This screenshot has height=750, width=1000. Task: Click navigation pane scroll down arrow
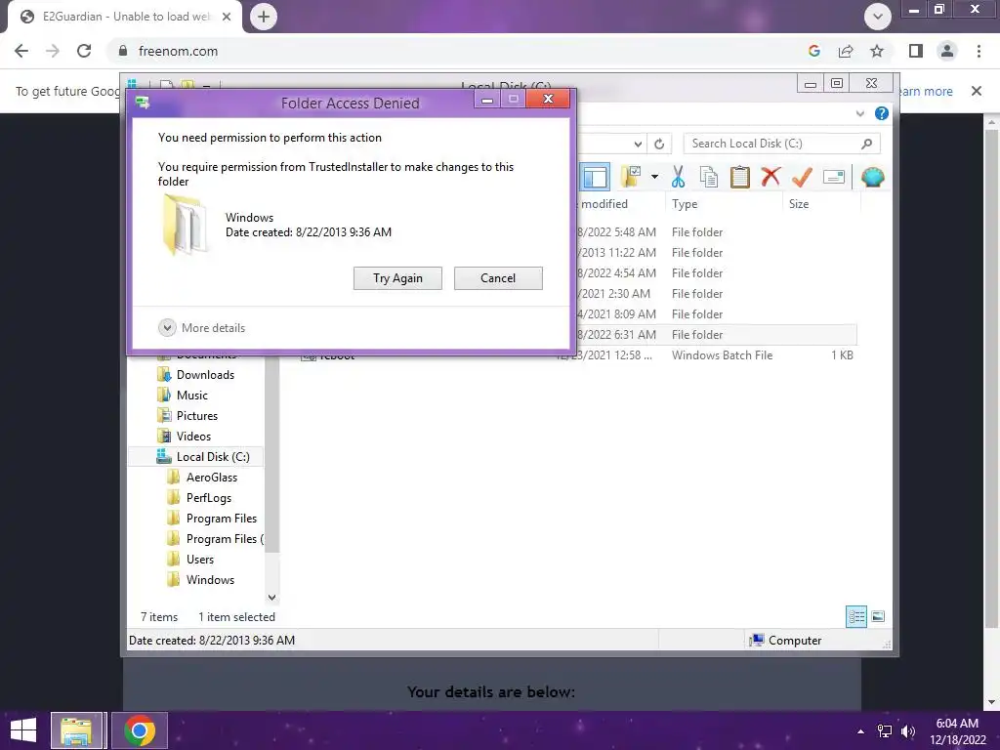coord(271,598)
